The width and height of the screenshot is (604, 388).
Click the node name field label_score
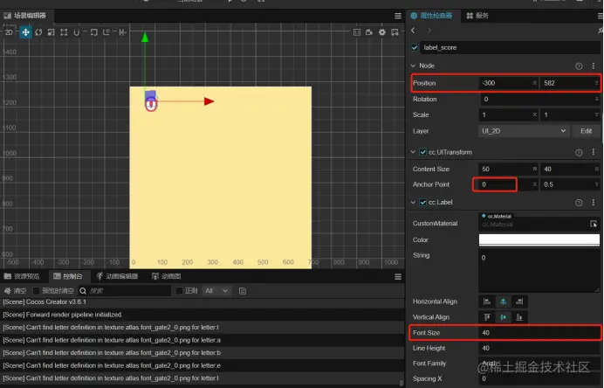coord(510,47)
